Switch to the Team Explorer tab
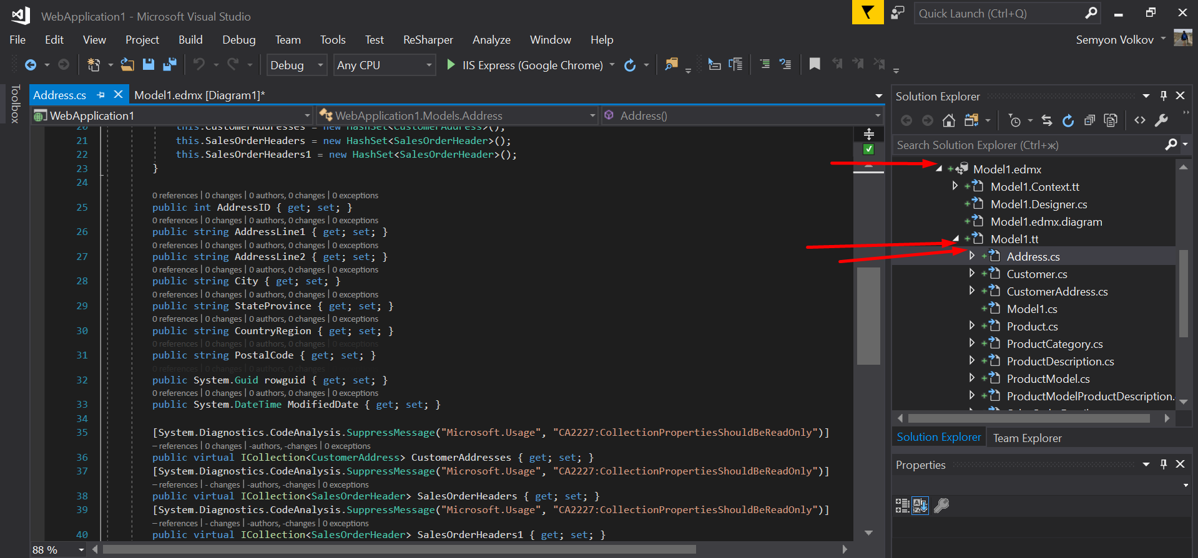Screen dimensions: 1198x558 (1027, 438)
